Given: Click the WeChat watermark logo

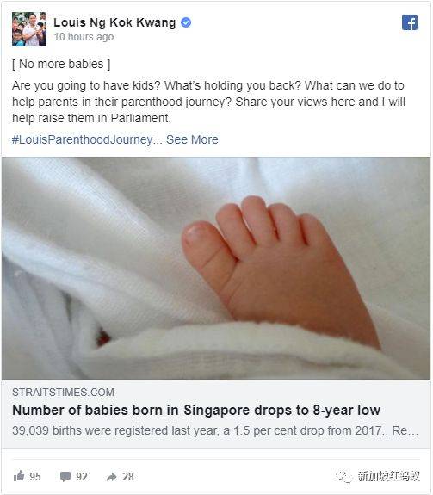Looking at the screenshot, I should 344,476.
